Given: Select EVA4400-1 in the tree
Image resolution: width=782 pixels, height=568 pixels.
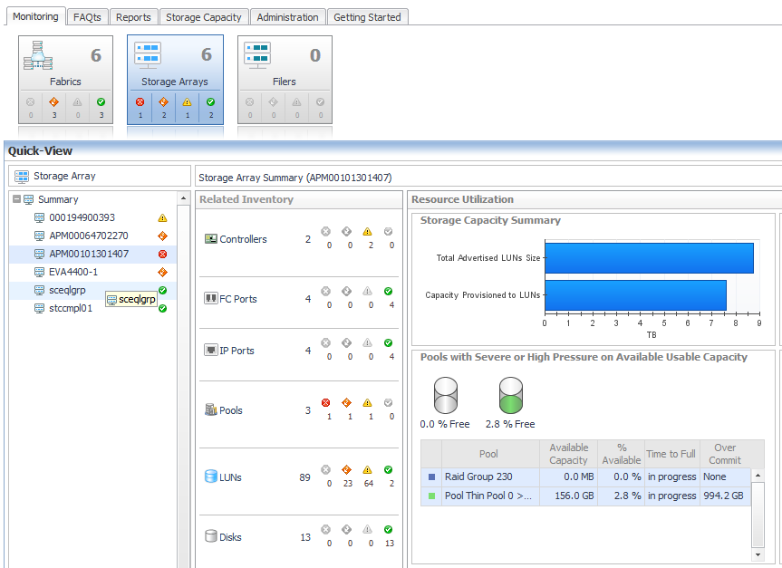Looking at the screenshot, I should [x=73, y=272].
